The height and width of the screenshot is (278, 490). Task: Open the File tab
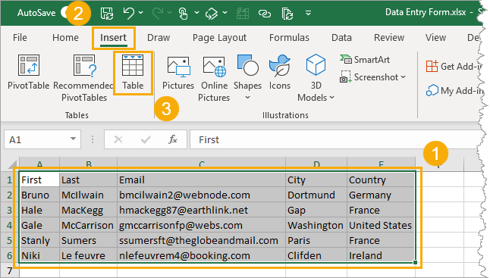(x=20, y=38)
